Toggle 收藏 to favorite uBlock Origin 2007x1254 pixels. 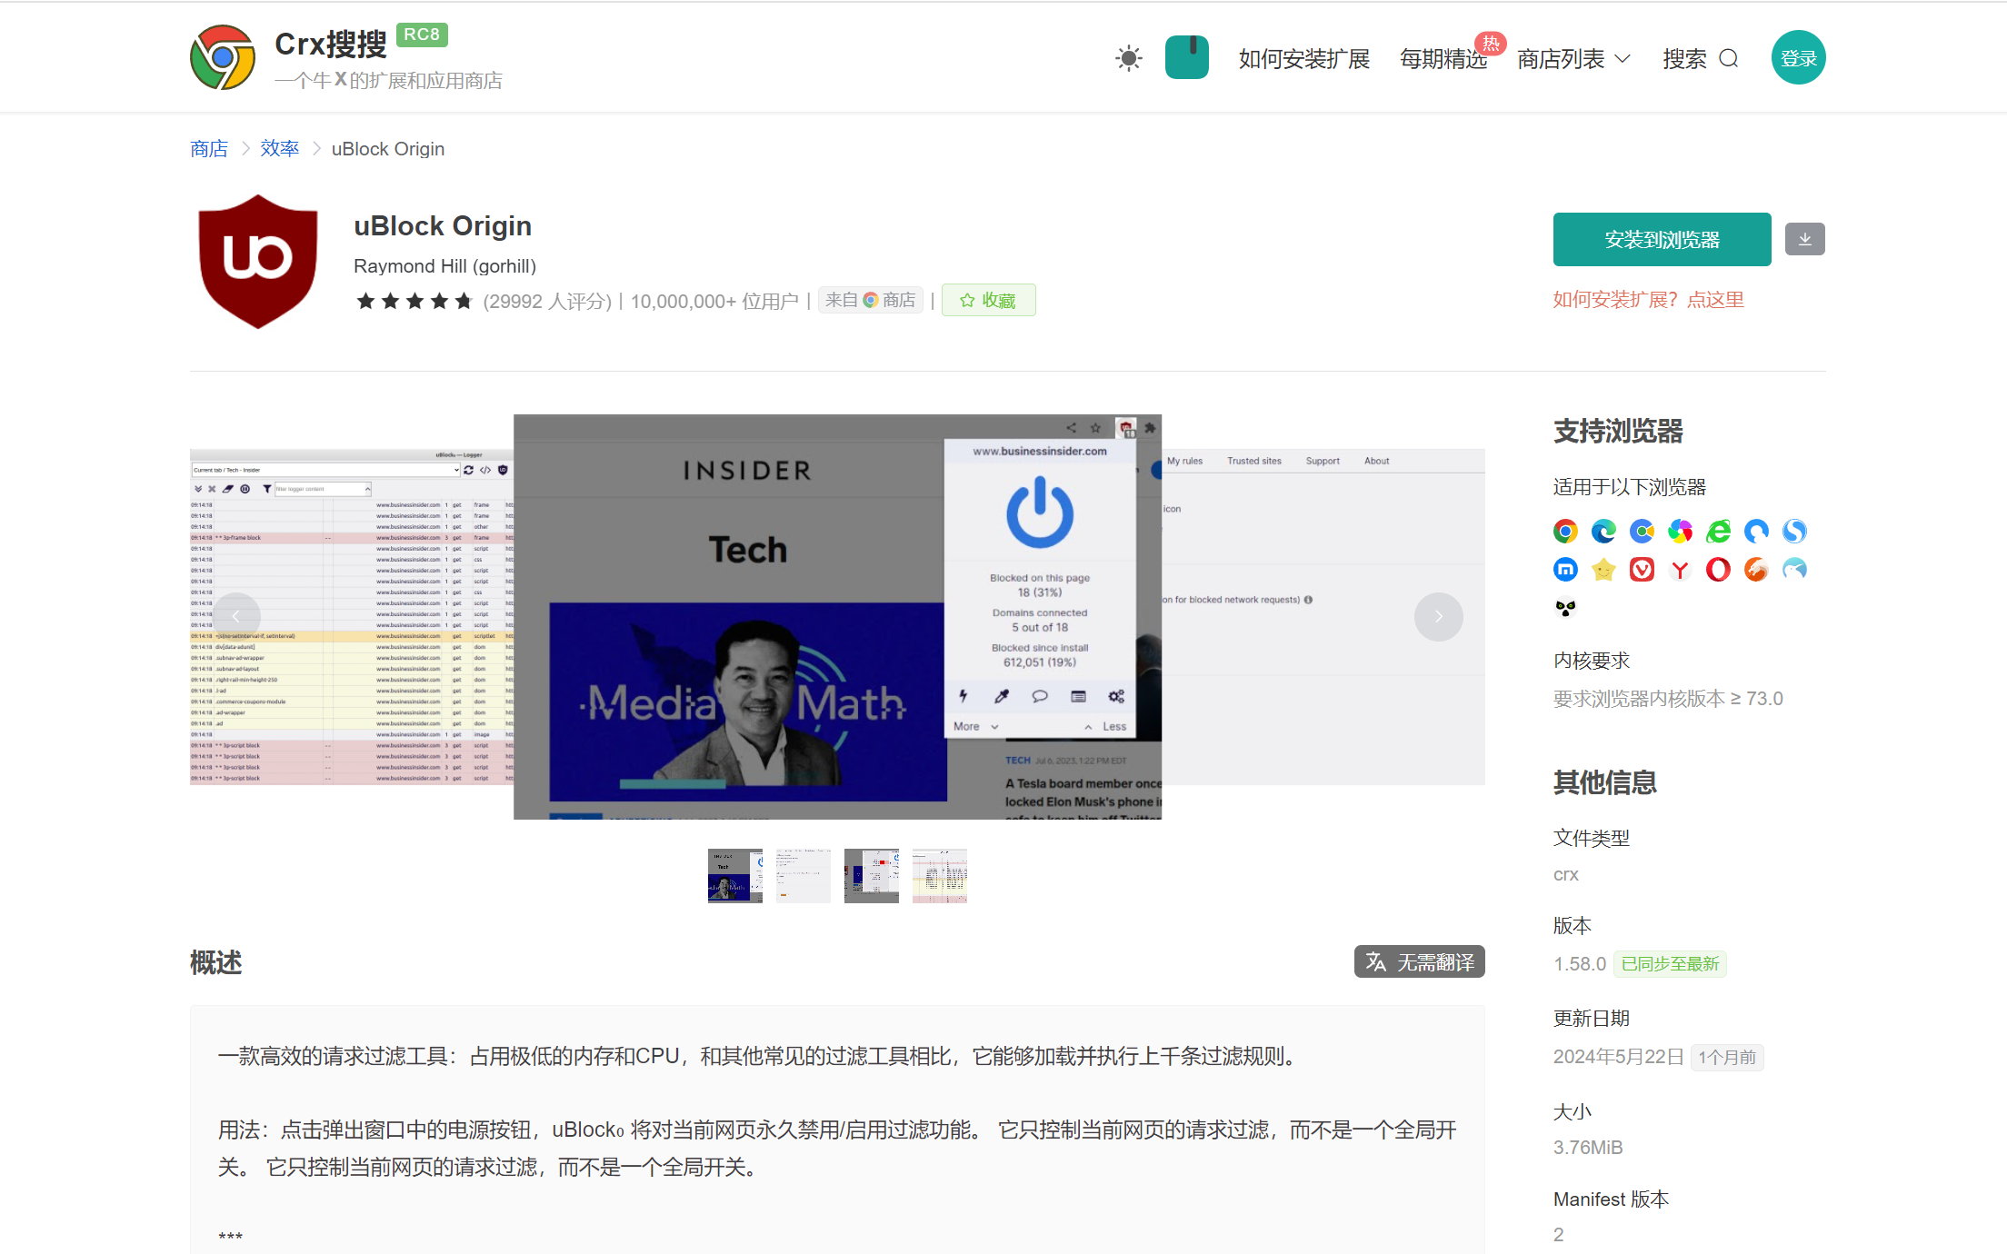point(988,300)
